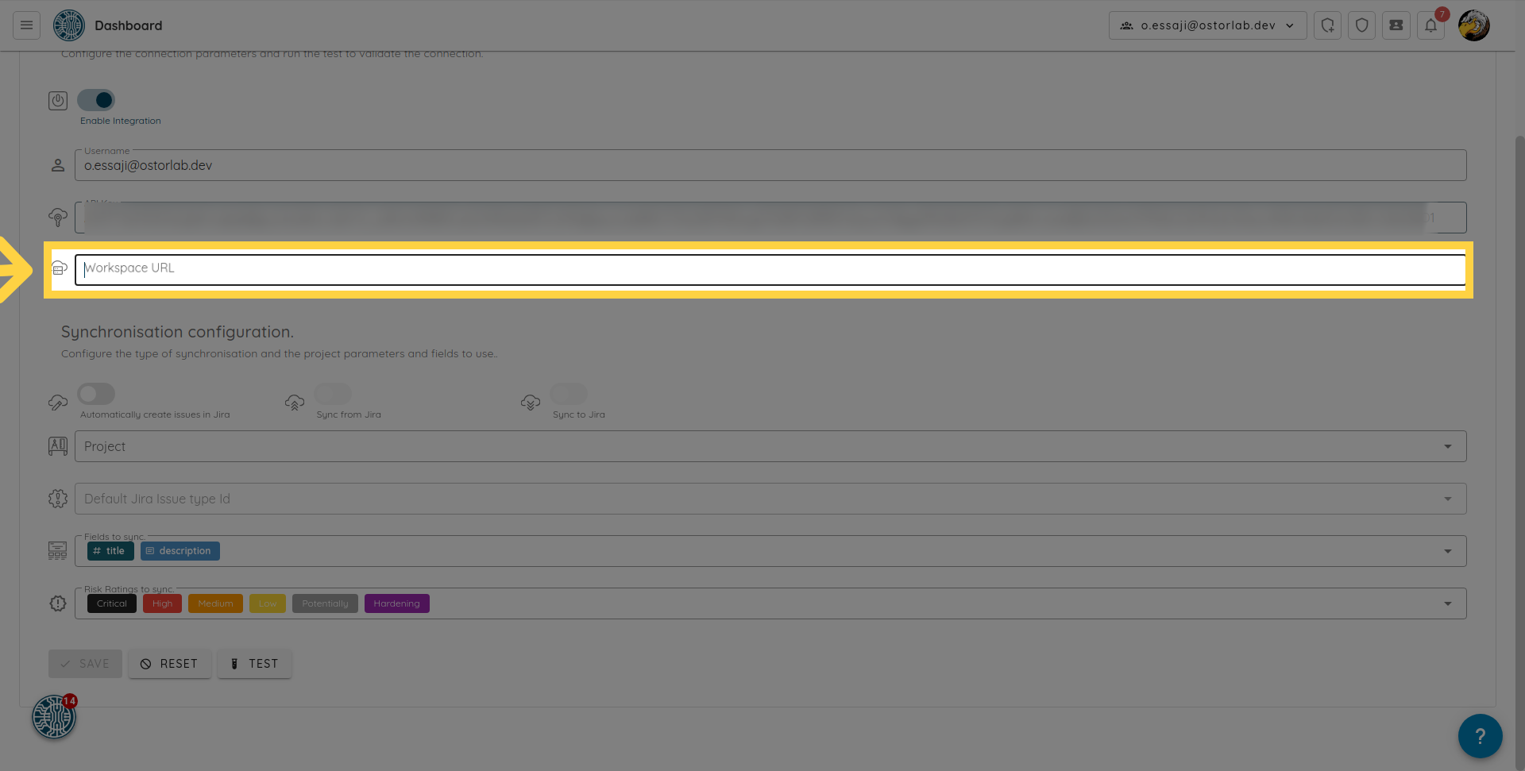Open the Risk Ratings to sync dropdown

[1447, 603]
